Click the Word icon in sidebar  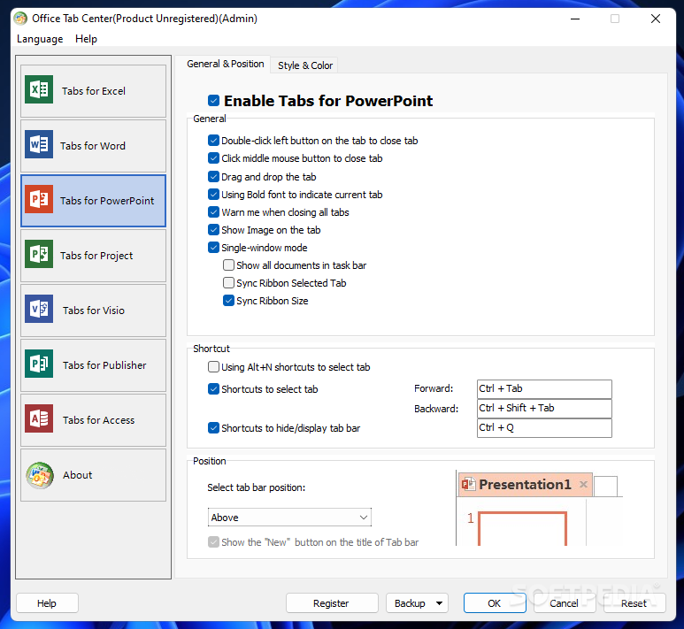[x=39, y=144]
